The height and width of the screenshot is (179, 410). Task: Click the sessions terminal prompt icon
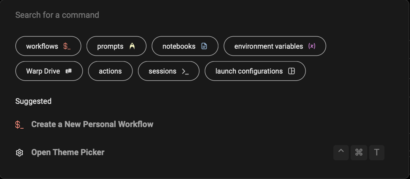click(x=185, y=71)
